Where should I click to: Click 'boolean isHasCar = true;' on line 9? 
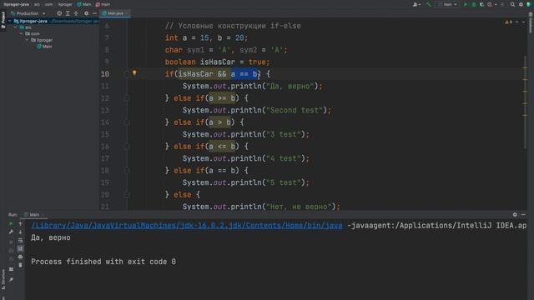coord(217,62)
